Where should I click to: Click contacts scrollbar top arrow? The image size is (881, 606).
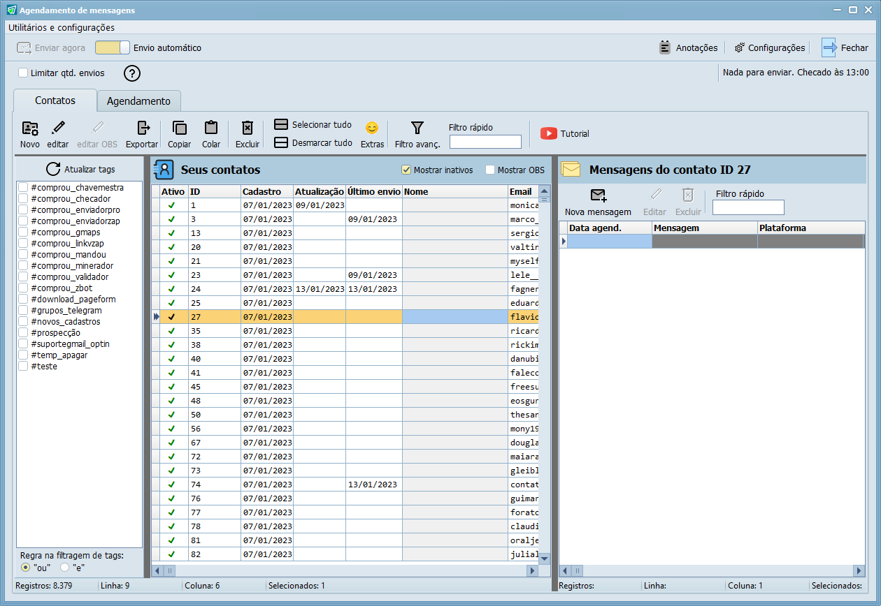pos(545,189)
